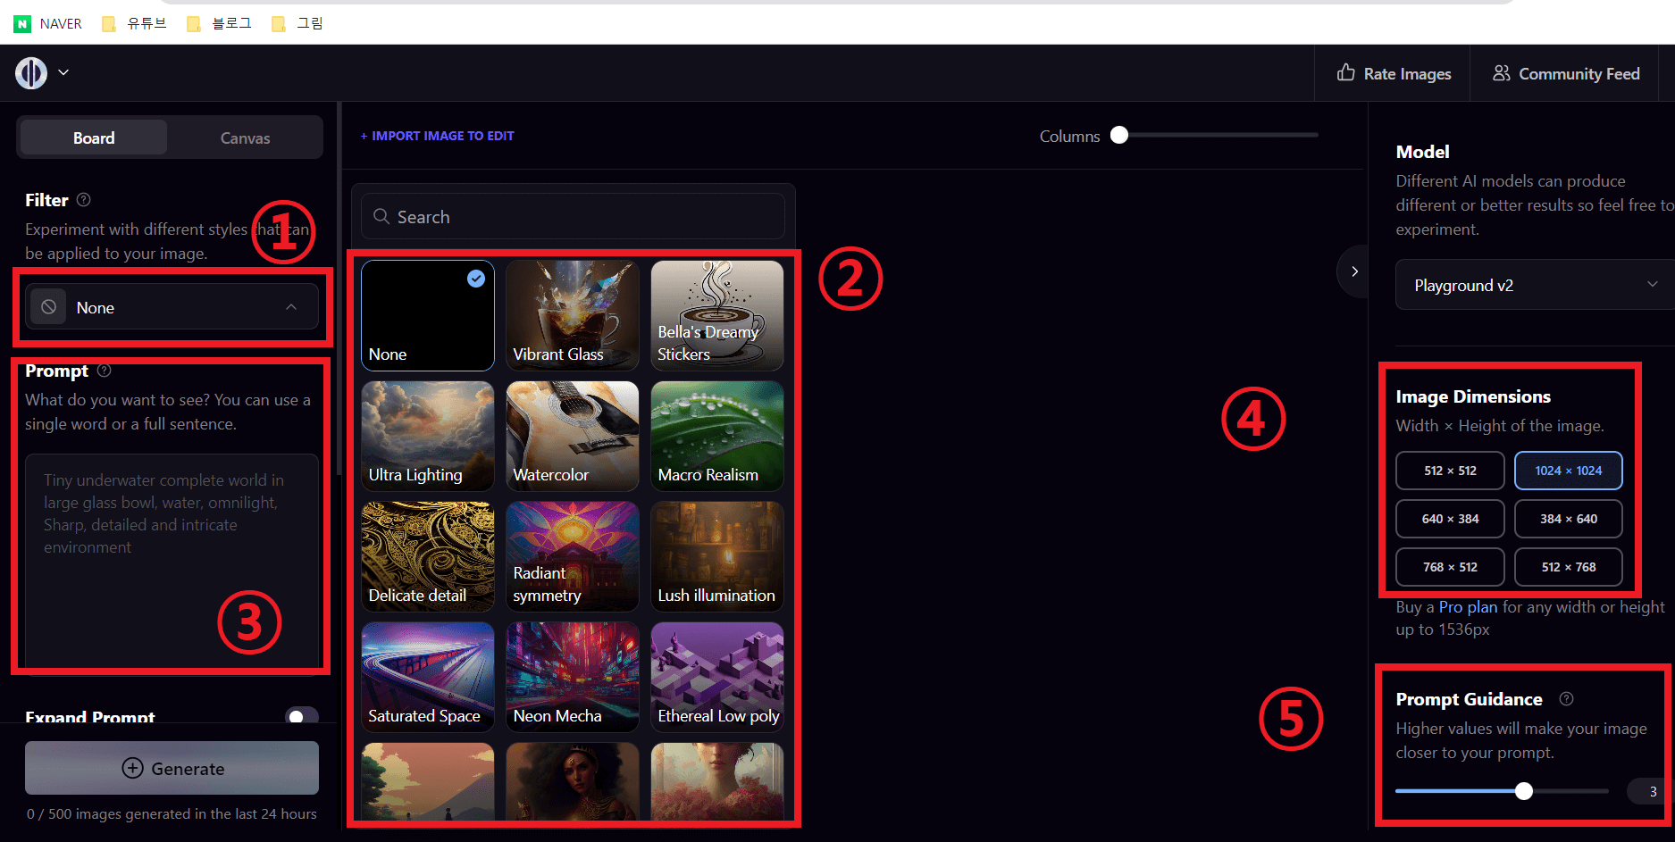Click the plus icon on Generate
1675x842 pixels.
[x=132, y=768]
